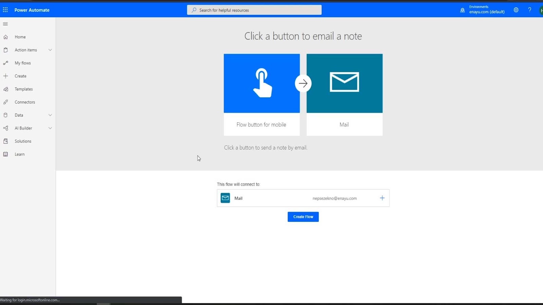Open the app launcher waffle icon
Screen dimensions: 543x305
click(x=5, y=10)
